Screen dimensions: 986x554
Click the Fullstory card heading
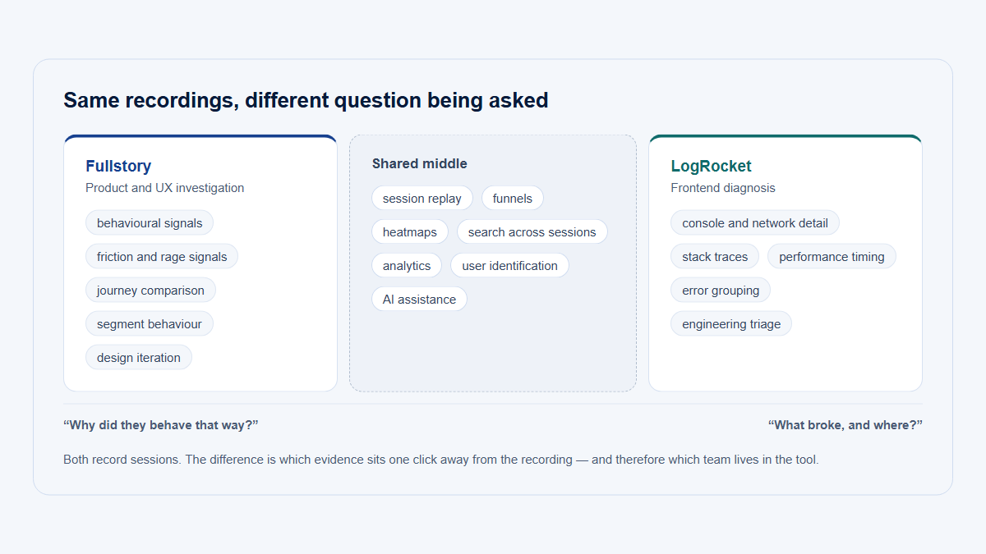coord(118,166)
